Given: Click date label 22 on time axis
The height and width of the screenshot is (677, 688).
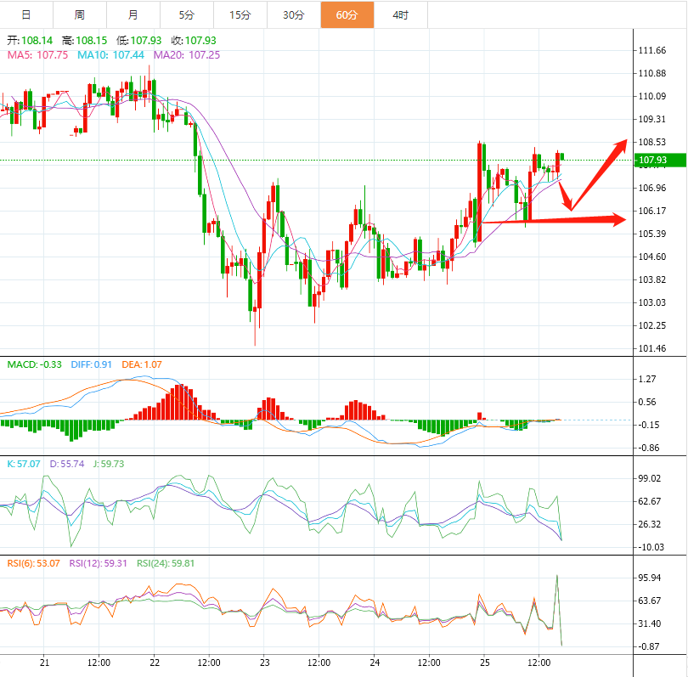Looking at the screenshot, I should (x=155, y=663).
